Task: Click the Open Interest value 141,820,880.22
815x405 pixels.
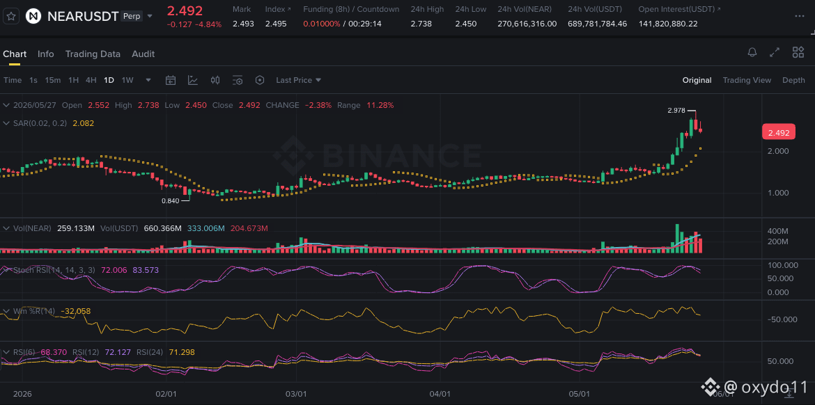Action: point(668,24)
